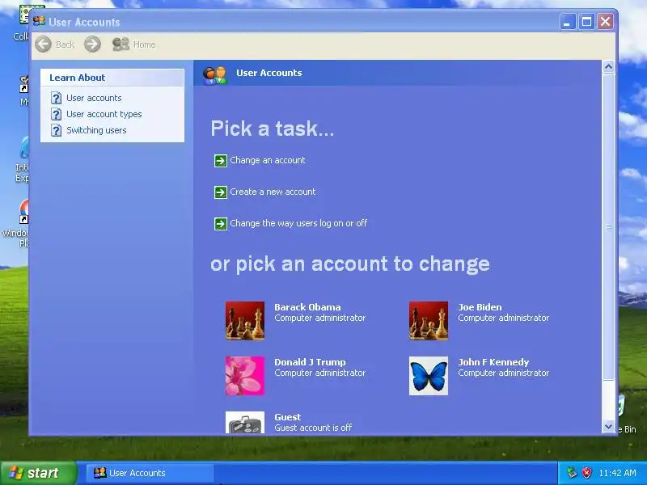Image resolution: width=647 pixels, height=485 pixels.
Task: Select Donald J Trump's pink flower picture
Action: pos(245,376)
